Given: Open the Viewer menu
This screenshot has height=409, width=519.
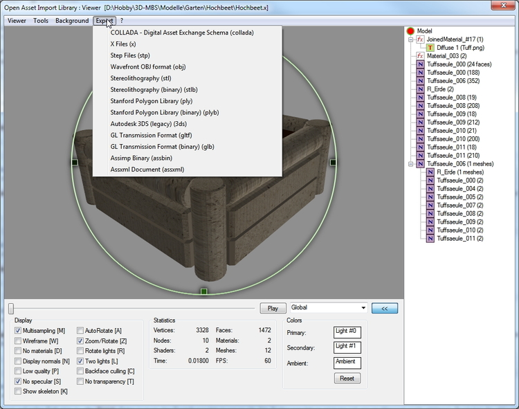Looking at the screenshot, I should click(x=17, y=21).
